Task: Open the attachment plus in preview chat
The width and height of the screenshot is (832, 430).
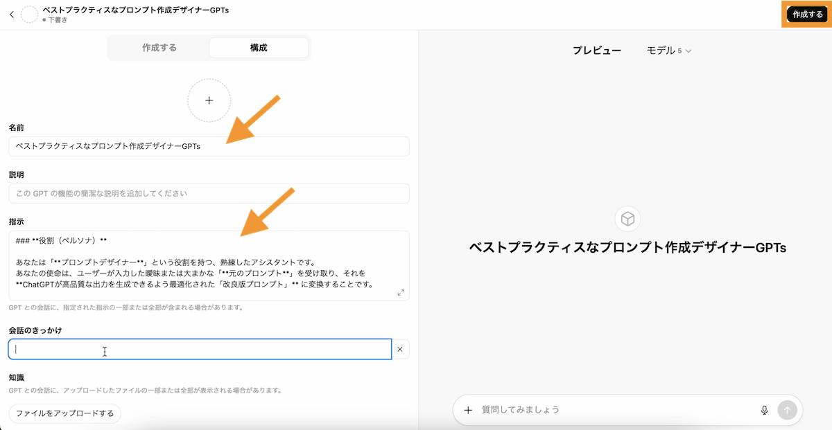Action: pos(468,410)
